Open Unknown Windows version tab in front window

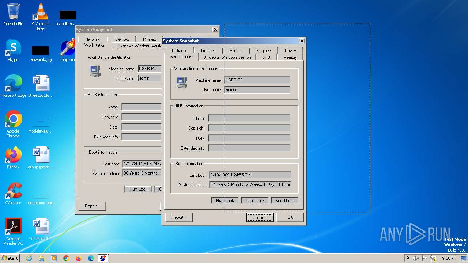coord(227,57)
